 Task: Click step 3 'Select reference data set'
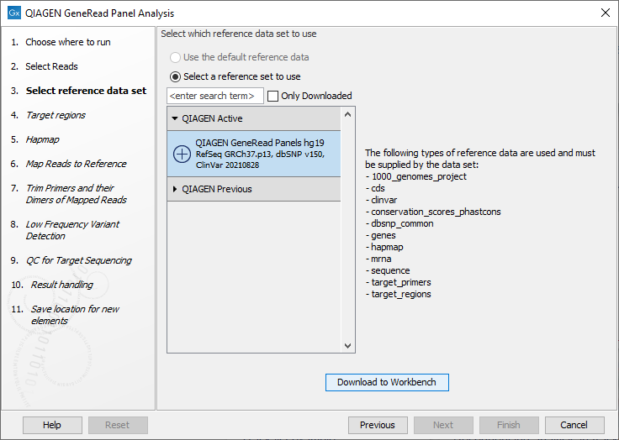point(86,91)
